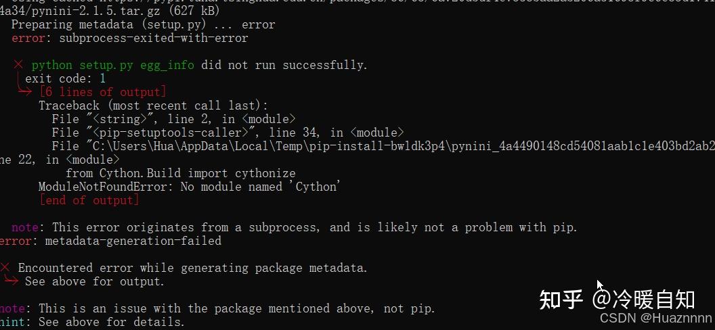Click the red [6 lines of output] label
Image resolution: width=715 pixels, height=330 pixels.
pos(102,92)
